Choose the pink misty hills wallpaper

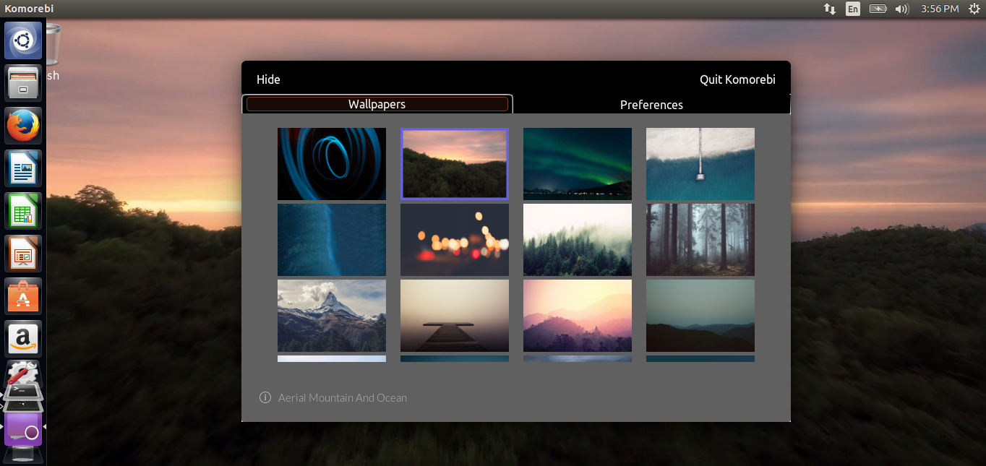coord(578,316)
